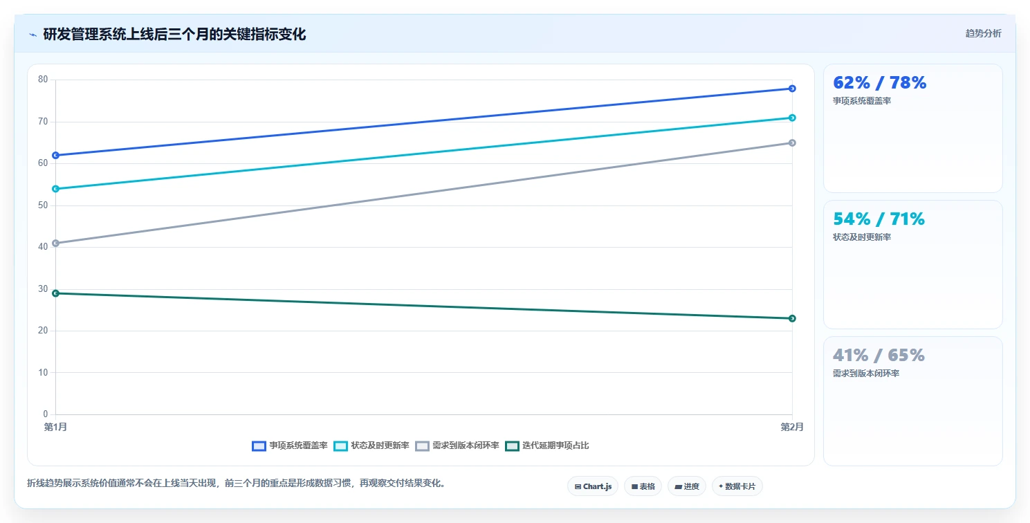Click the lightning icon beside the header title

33,35
